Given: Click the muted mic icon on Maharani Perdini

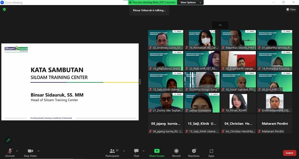Looking at the screenshot, I should (259, 131).
